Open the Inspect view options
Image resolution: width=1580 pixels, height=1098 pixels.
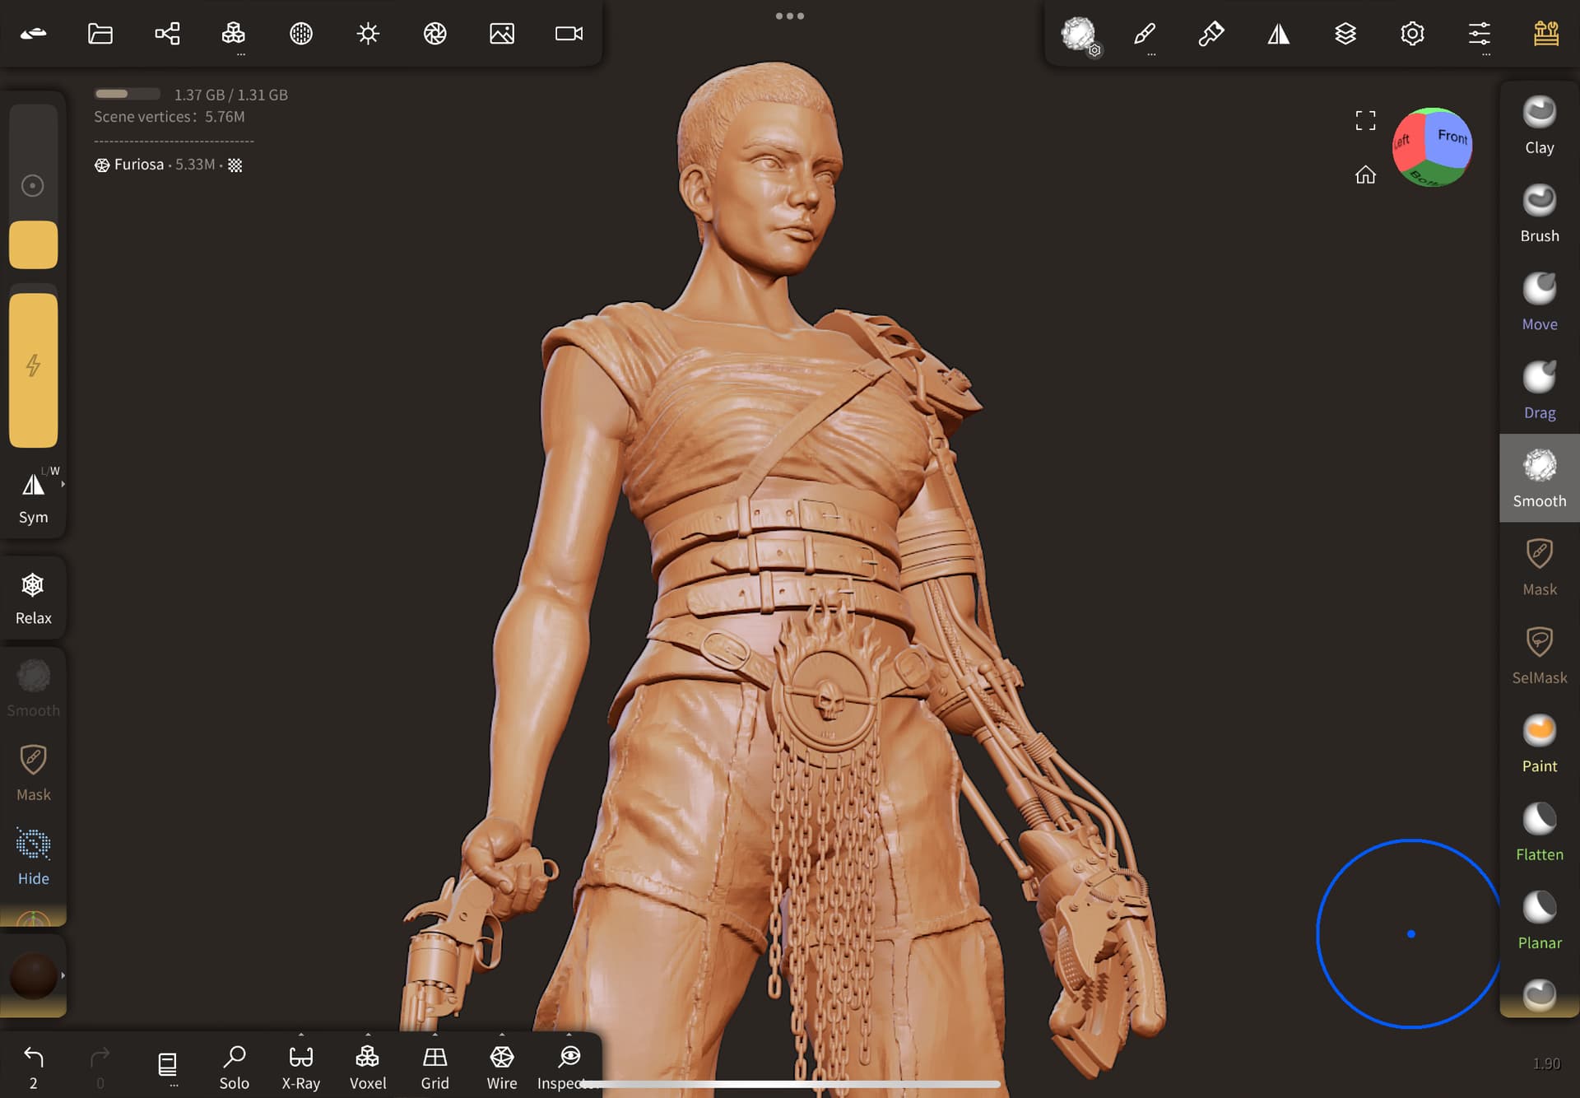click(569, 1067)
